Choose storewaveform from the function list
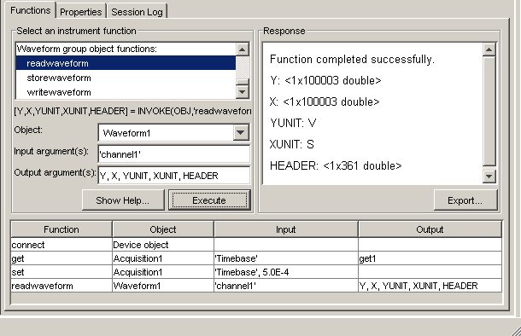Screen dimensions: 521x336 point(126,78)
